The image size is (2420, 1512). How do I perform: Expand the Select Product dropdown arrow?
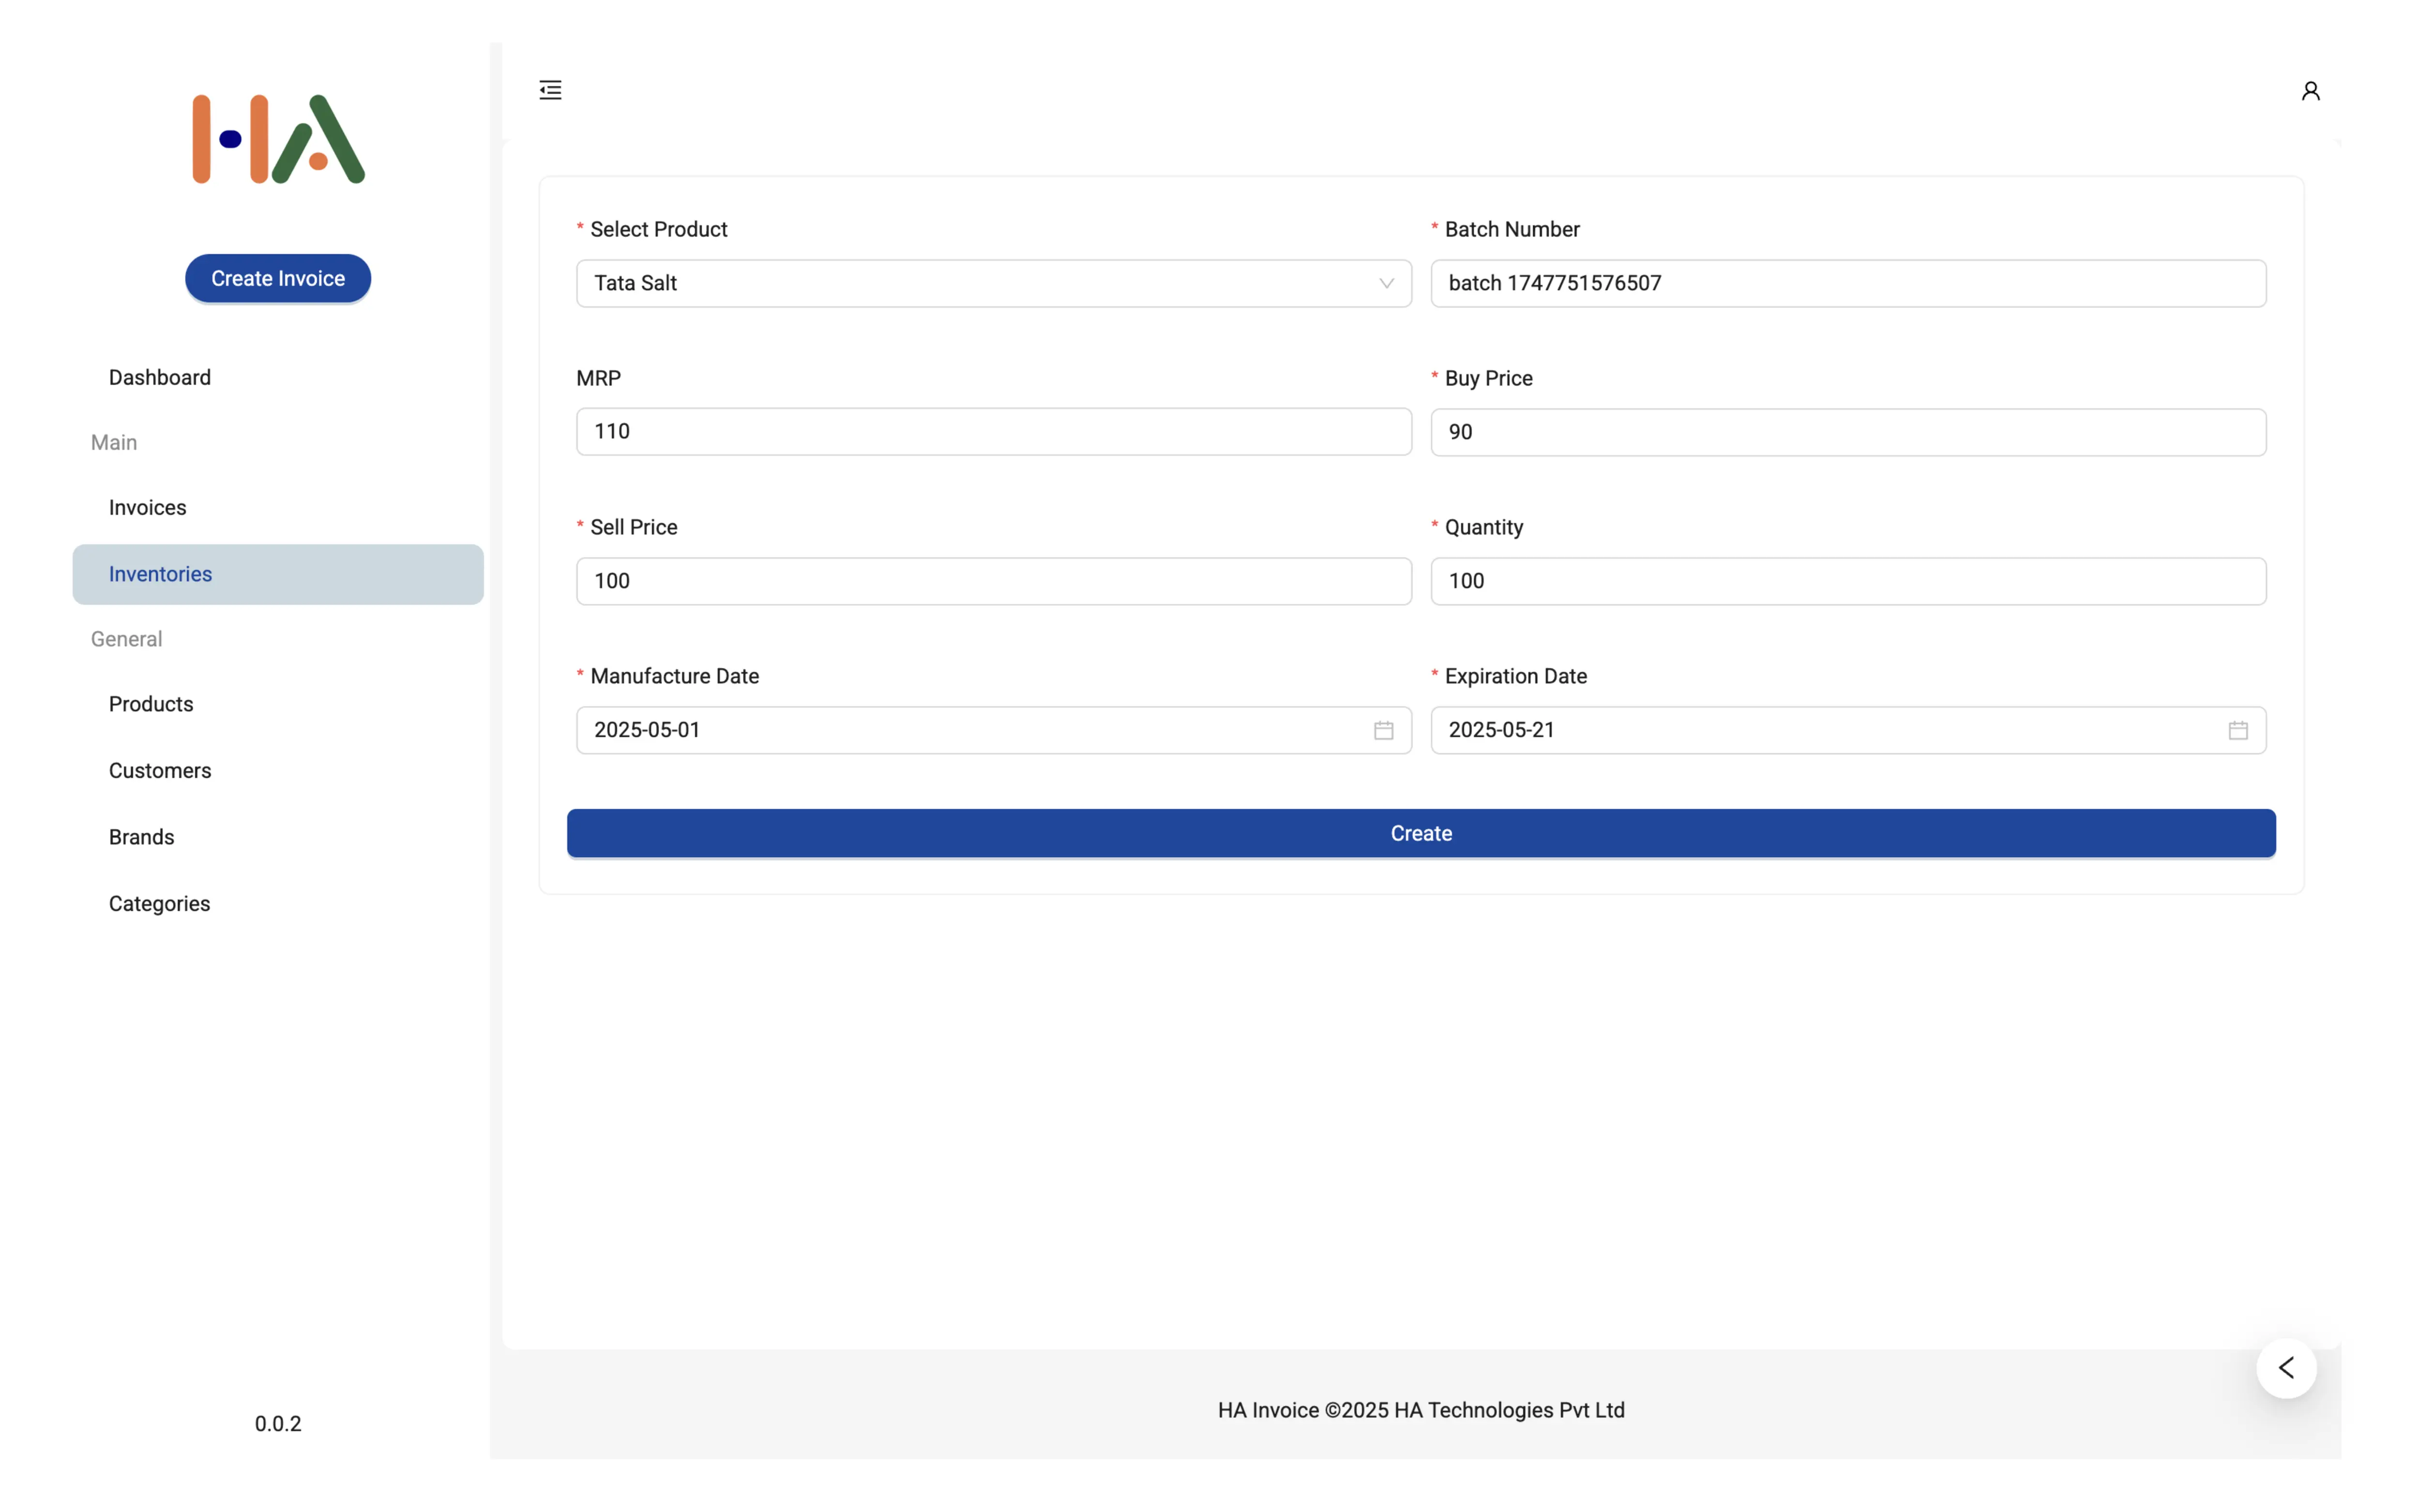tap(1386, 283)
